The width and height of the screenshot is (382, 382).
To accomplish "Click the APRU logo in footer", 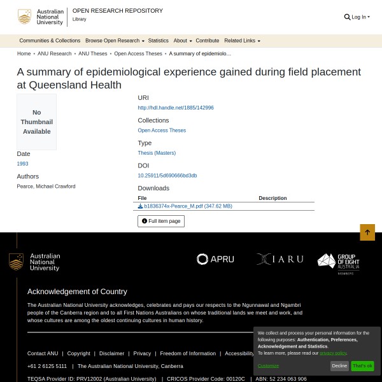I will pyautogui.click(x=215, y=259).
